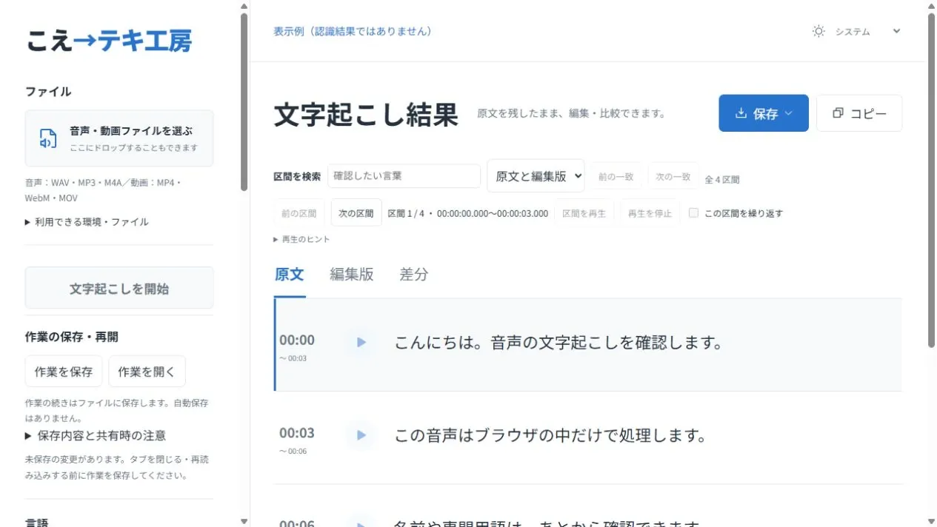
Task: Expand the 再生のヒント disclosure
Action: 301,239
